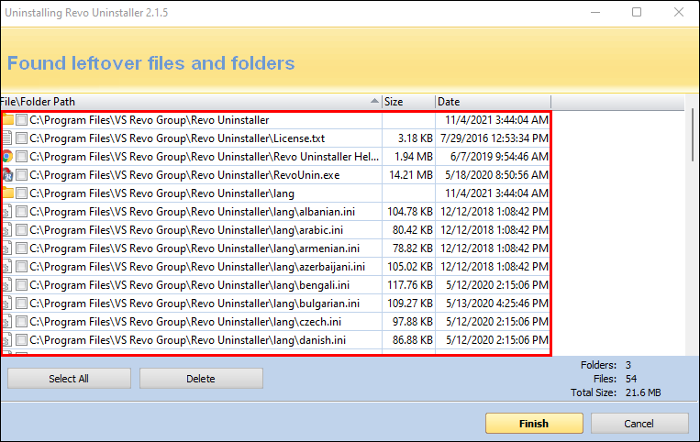Screen dimensions: 700x442
Task: Check the bulgarian.ini checkbox
Action: 21,303
